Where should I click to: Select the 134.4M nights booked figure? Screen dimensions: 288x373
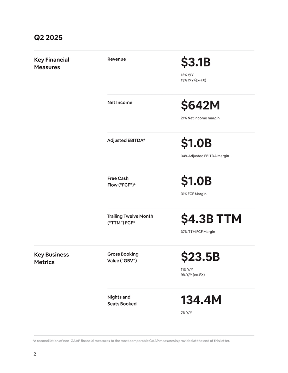coord(201,300)
